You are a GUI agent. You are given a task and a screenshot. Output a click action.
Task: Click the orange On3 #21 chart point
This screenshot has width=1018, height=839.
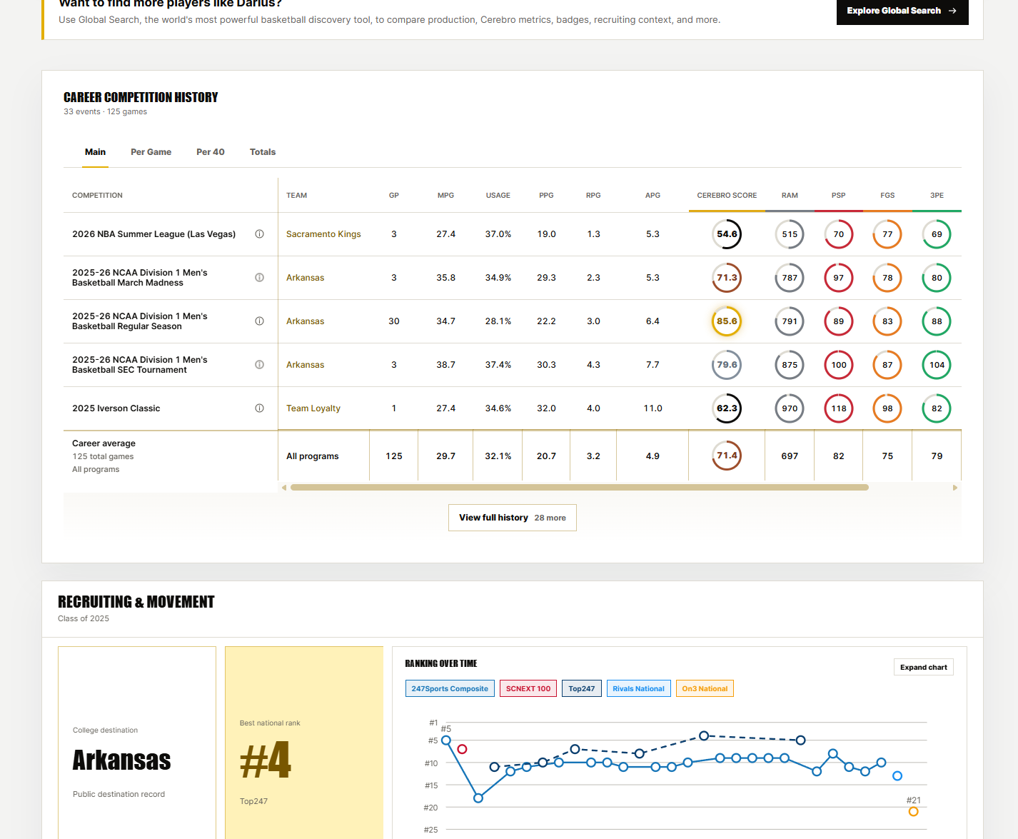tap(913, 811)
